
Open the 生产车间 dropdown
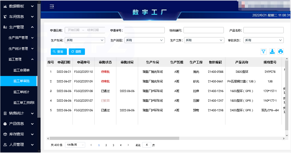85,40
